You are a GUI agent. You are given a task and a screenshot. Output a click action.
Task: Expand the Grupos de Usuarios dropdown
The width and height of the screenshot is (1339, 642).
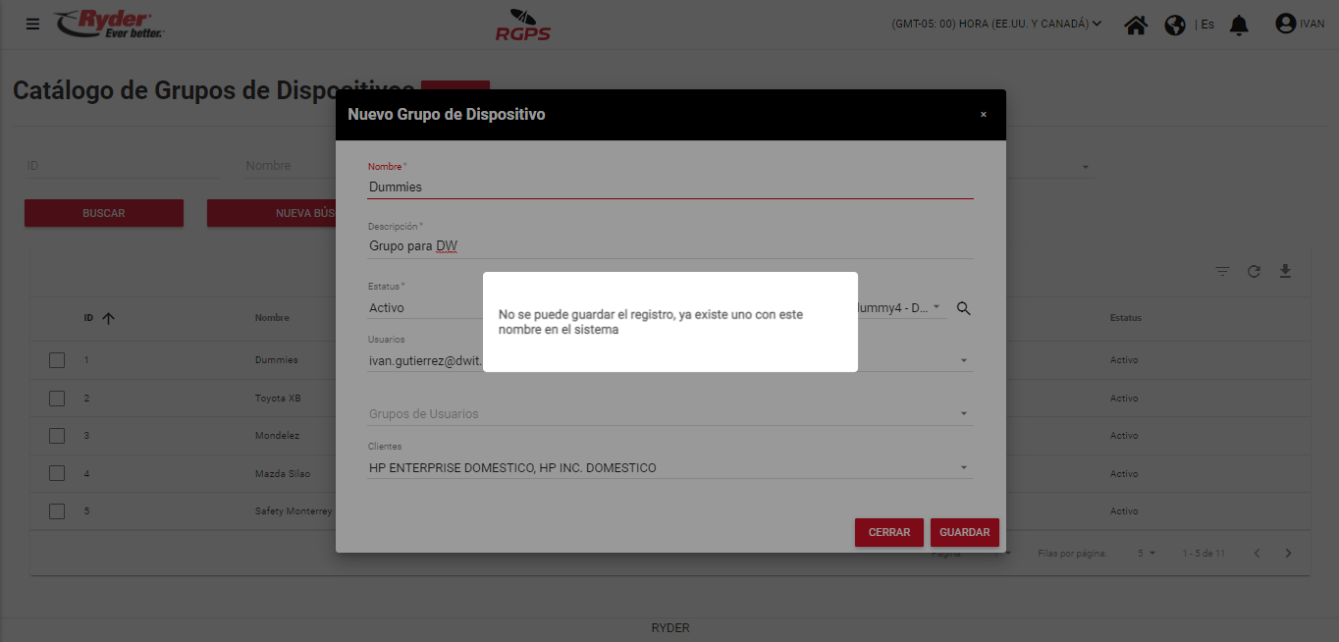(x=963, y=414)
